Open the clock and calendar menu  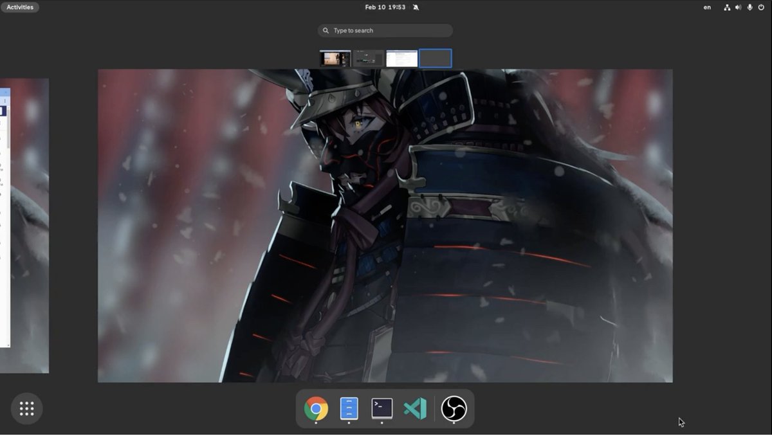click(x=385, y=7)
